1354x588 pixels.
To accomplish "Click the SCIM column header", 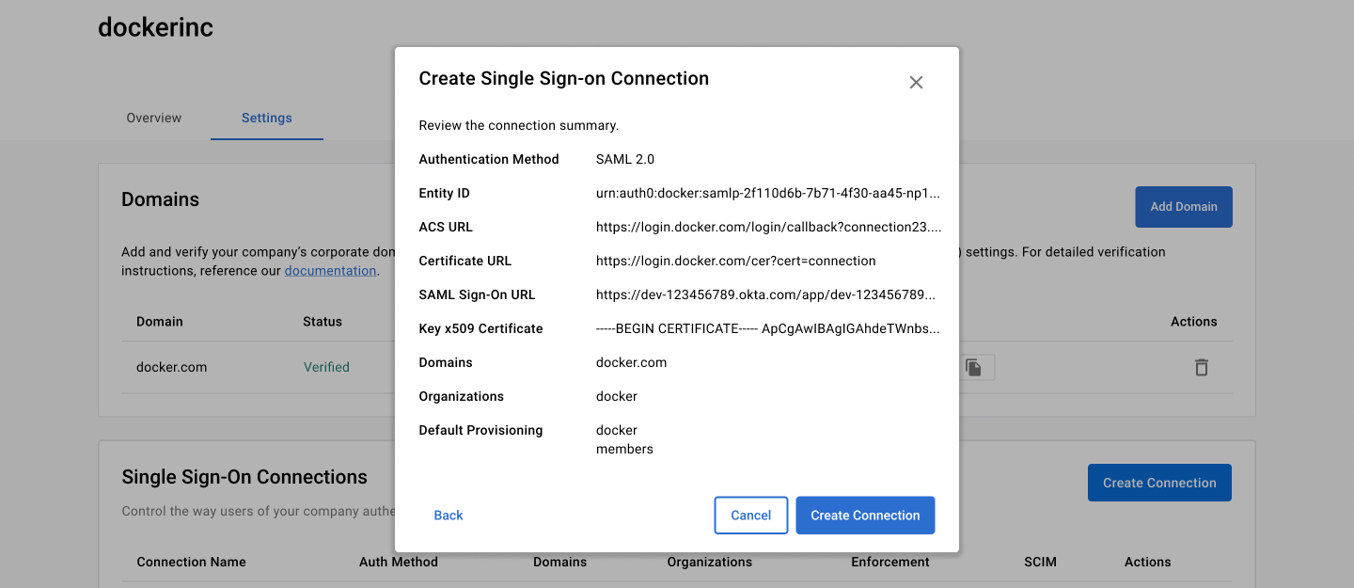I will coord(1040,563).
